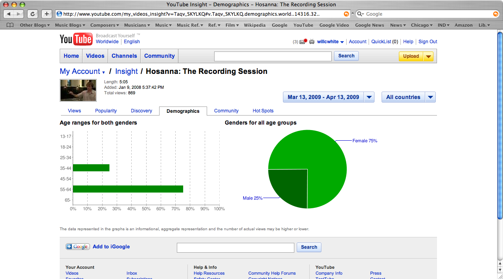Open the Channels navigation item
Screen dimensions: 503x279
coord(124,56)
